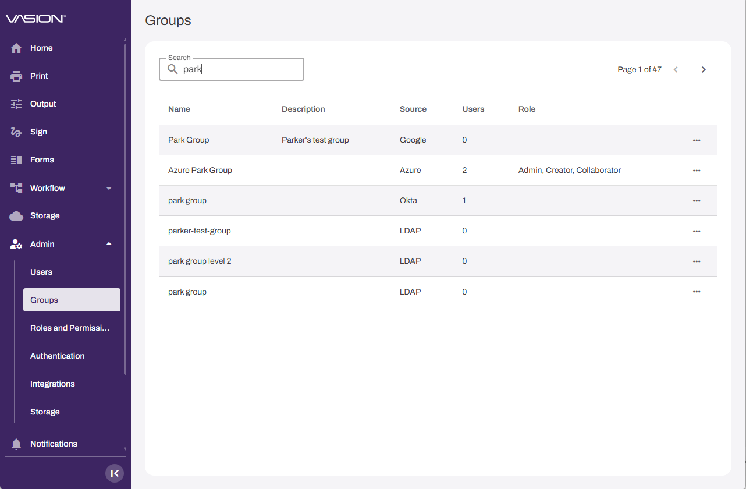
Task: Open Integrations in the Admin submenu
Action: point(52,384)
